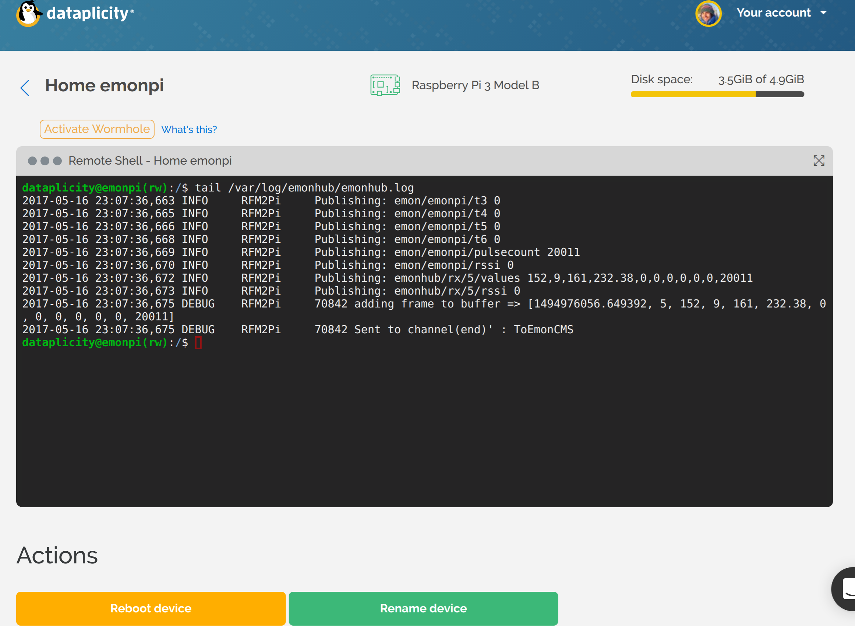855x626 pixels.
Task: Click the first gray dot in the shell title bar
Action: (32, 161)
